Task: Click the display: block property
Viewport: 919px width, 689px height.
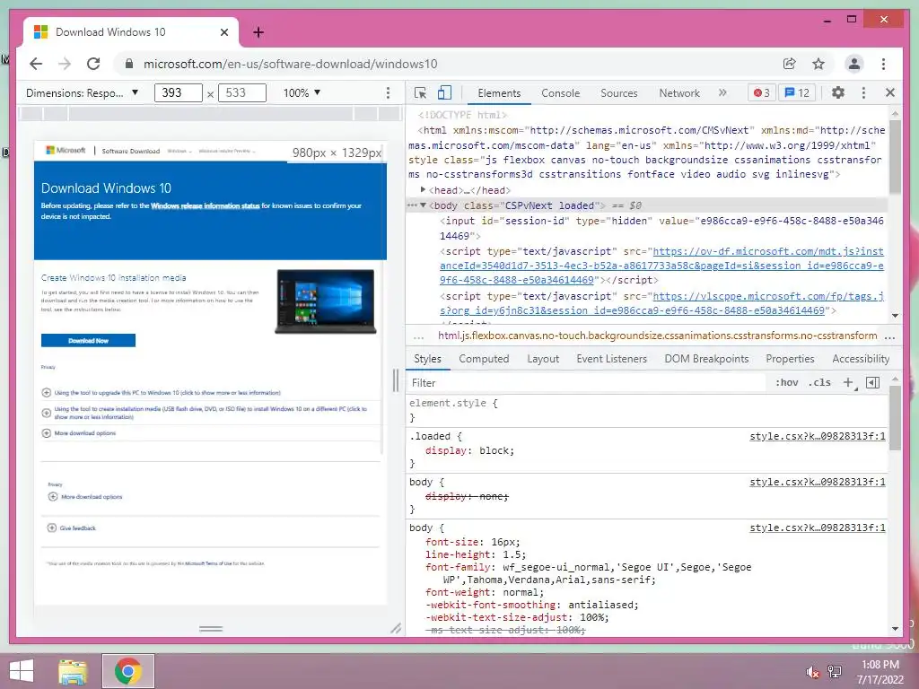Action: click(x=469, y=450)
